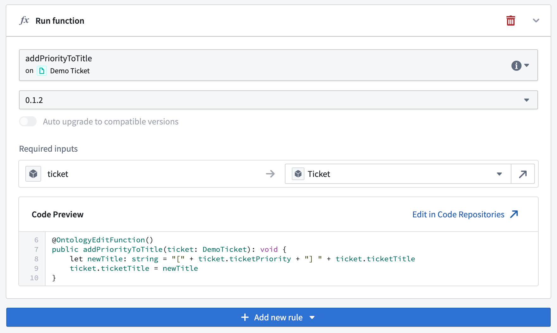Click the arrow between ticket and Ticket
This screenshot has height=333, width=557.
[270, 174]
